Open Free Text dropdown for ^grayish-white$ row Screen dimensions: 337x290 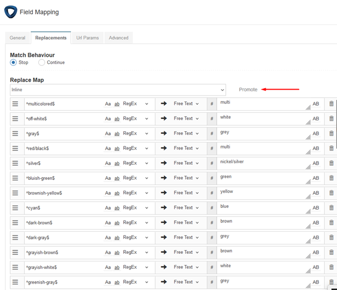[x=186, y=267]
